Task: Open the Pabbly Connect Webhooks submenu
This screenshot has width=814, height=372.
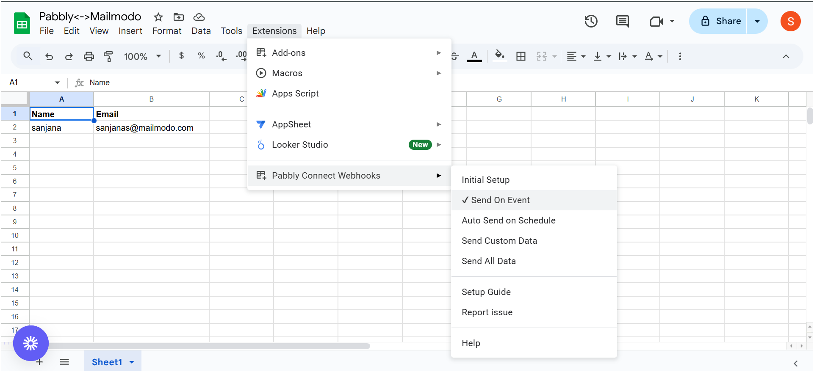Action: [349, 176]
